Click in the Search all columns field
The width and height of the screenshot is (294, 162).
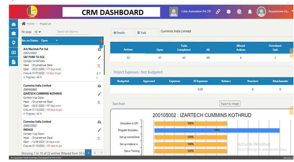click(x=73, y=32)
